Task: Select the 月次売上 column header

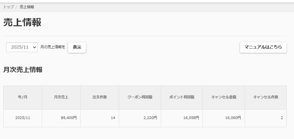Action: pyautogui.click(x=61, y=97)
